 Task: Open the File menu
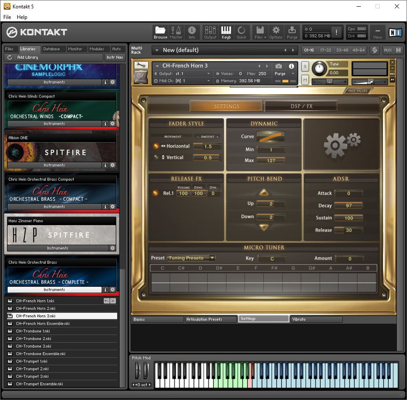pos(7,17)
